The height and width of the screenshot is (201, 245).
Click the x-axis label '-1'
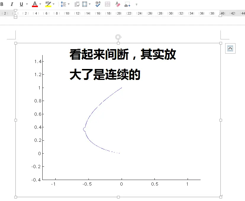[x=54, y=184]
